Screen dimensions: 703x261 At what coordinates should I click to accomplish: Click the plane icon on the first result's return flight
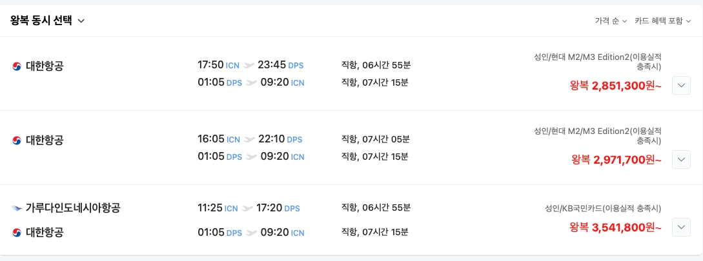tap(251, 82)
